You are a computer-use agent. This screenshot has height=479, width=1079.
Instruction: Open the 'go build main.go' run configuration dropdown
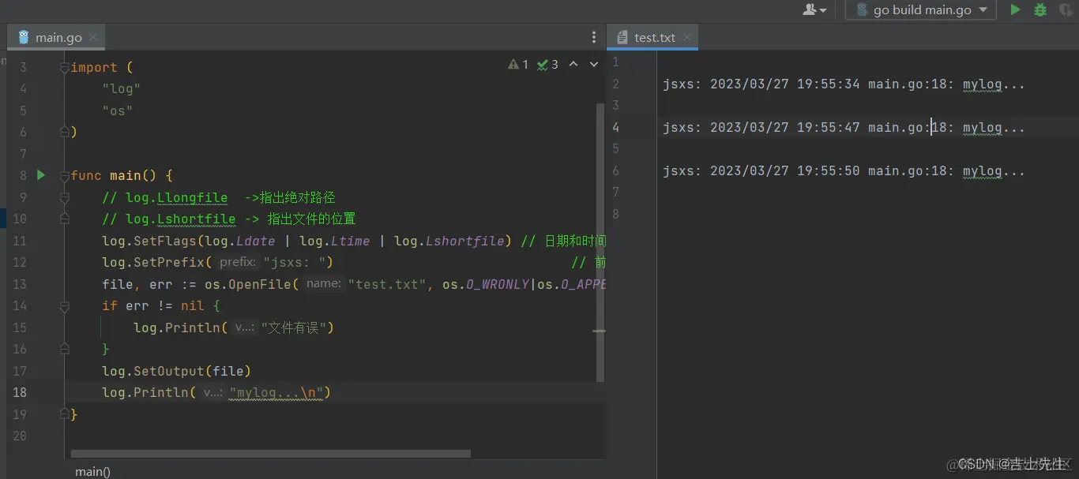[x=921, y=9]
